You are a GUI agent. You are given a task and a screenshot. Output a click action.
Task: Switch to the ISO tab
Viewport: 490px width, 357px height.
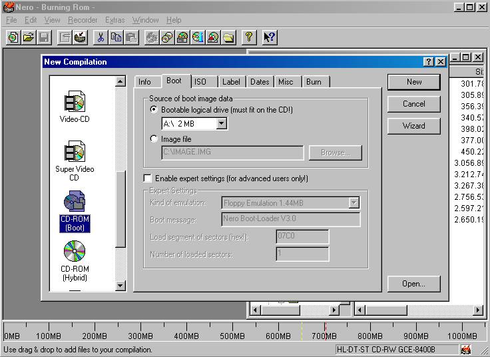(x=200, y=82)
